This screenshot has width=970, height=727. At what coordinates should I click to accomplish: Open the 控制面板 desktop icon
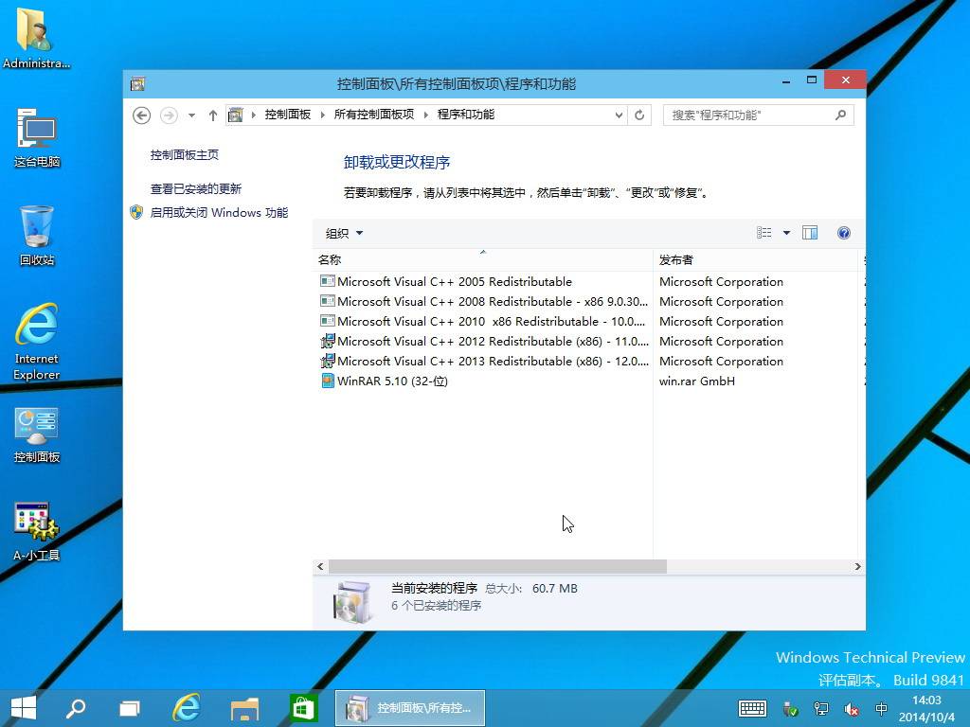(x=37, y=435)
